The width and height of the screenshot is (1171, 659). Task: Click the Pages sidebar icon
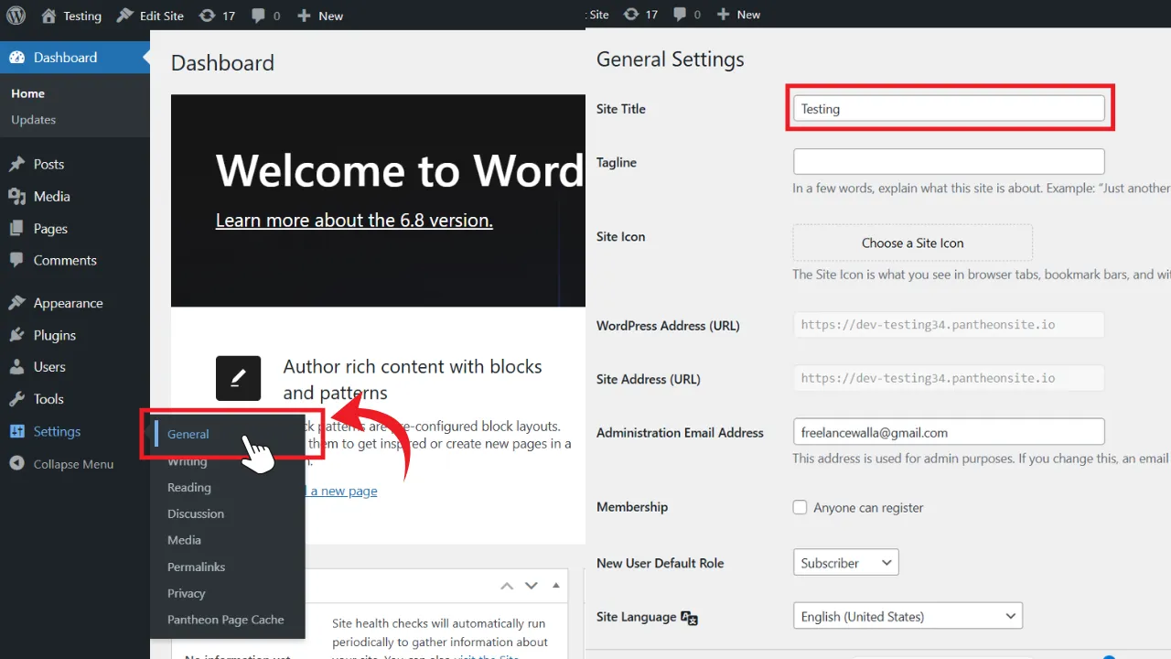[16, 229]
